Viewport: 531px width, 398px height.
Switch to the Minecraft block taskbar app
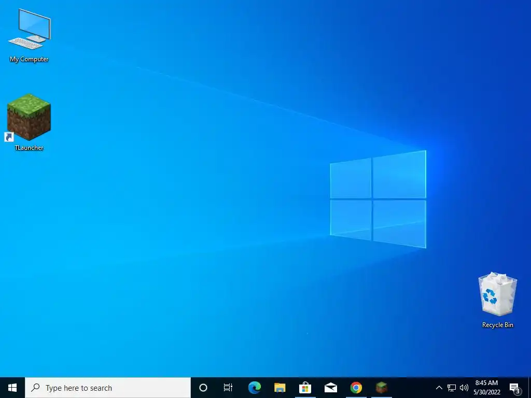(x=381, y=388)
